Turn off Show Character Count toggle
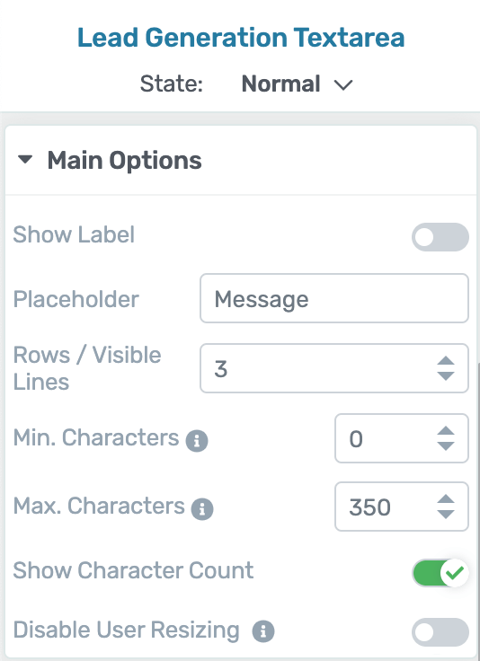This screenshot has height=661, width=480. 440,572
